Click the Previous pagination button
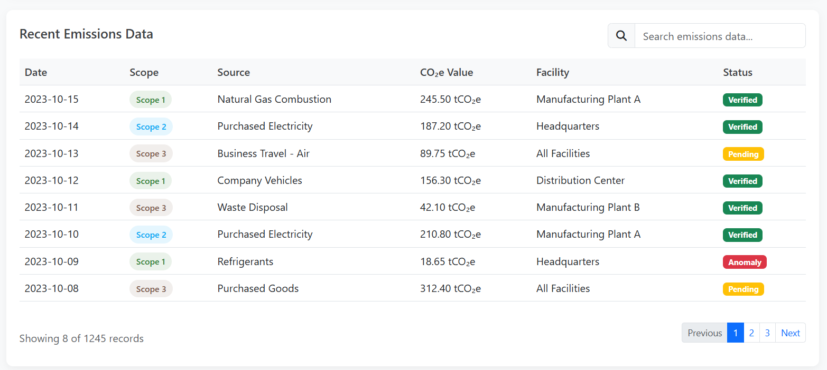Screen dimensions: 827x370 coord(704,333)
